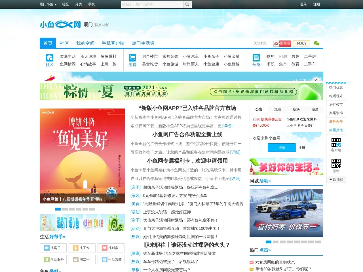
Task: Click the Weibo 加关注 follow button
Action: tap(282, 43)
